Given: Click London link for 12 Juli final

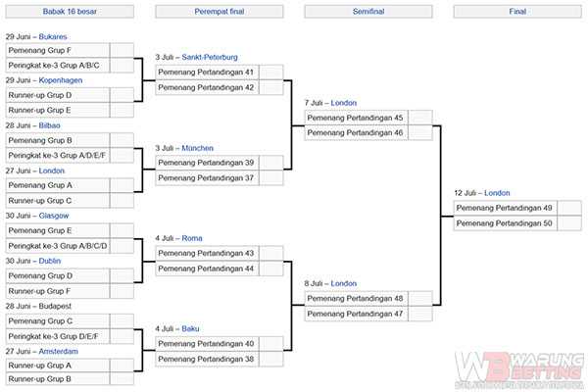Looking at the screenshot, I should click(497, 193).
